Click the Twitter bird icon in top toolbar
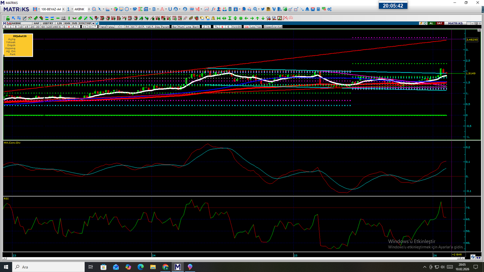Screen dimensions: 484x272 click(x=263, y=9)
